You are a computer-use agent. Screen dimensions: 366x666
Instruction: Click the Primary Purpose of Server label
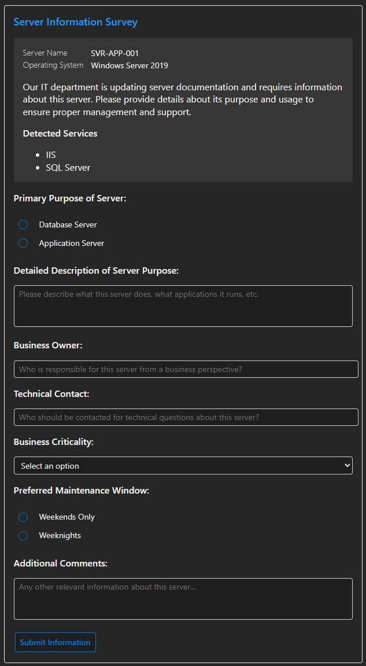[70, 198]
